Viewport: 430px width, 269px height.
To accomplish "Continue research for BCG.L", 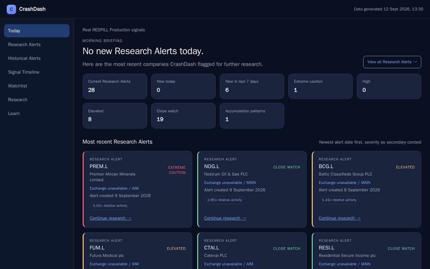I will [x=340, y=218].
